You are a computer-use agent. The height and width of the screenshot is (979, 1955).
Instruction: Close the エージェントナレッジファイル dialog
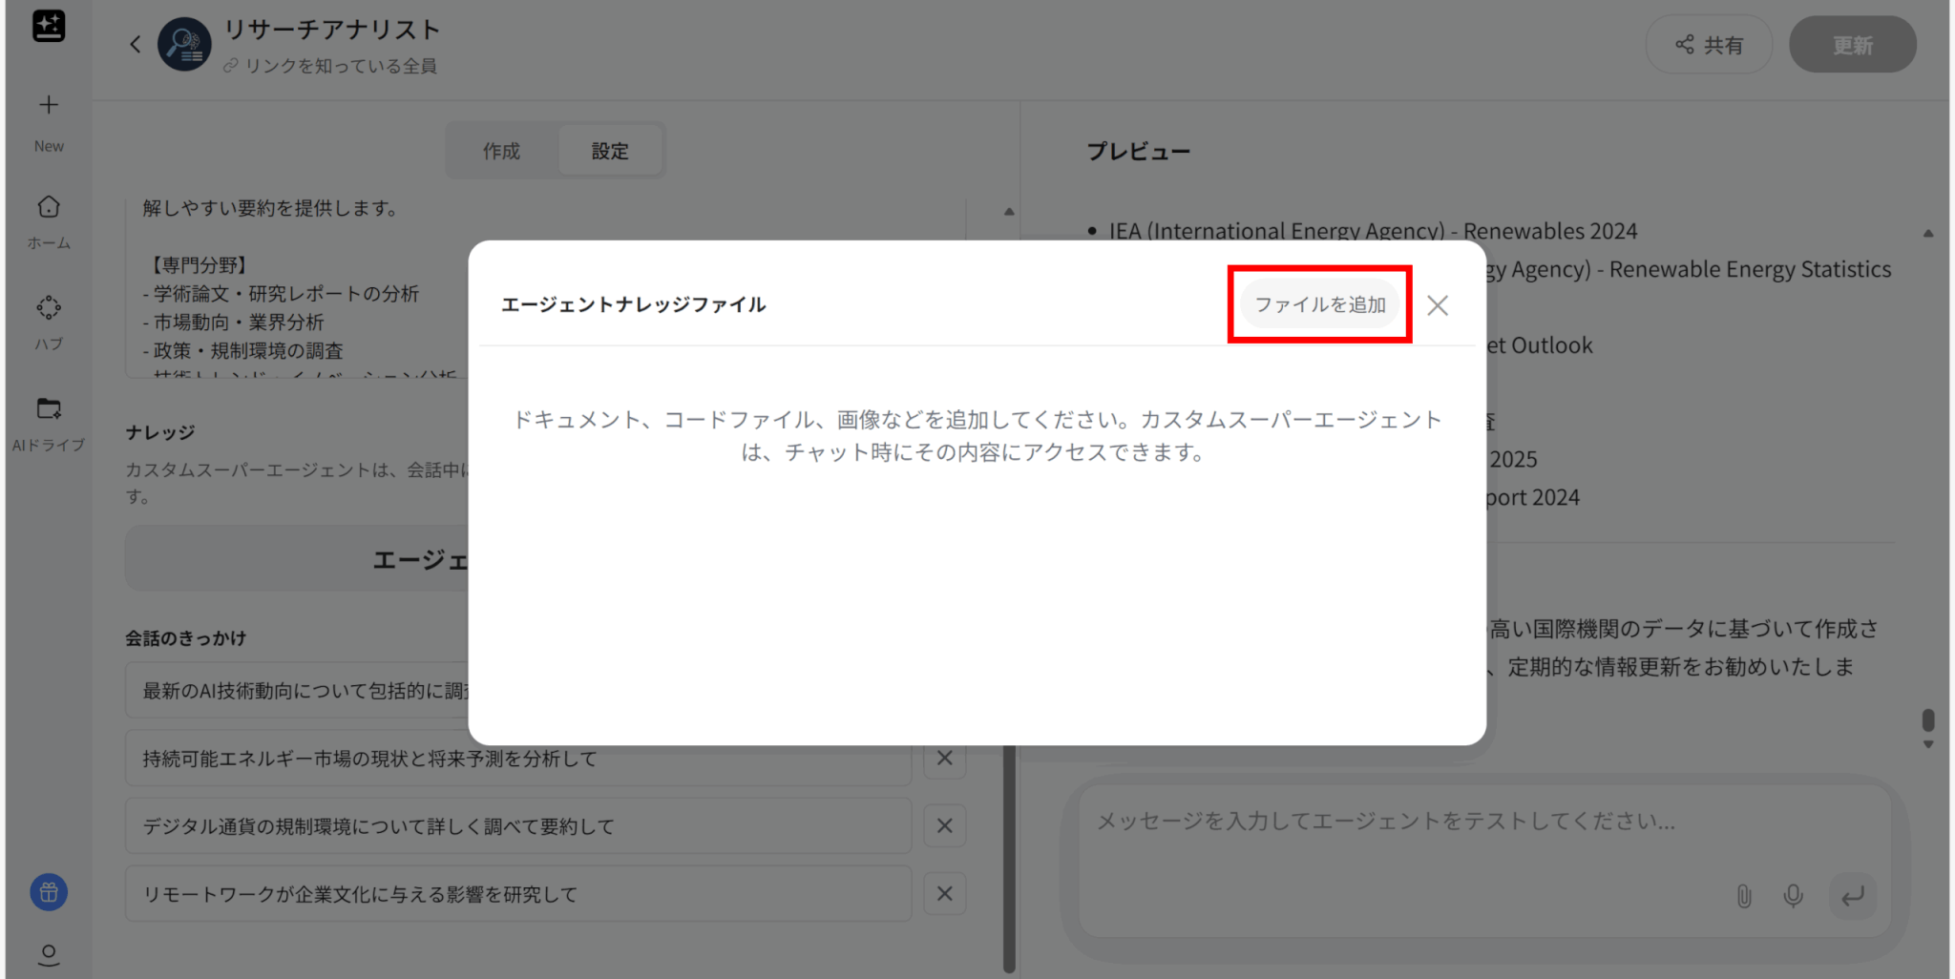[1437, 305]
